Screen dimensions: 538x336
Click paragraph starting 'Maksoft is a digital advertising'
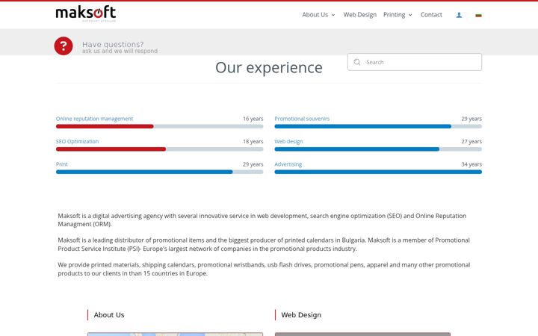tap(262, 220)
